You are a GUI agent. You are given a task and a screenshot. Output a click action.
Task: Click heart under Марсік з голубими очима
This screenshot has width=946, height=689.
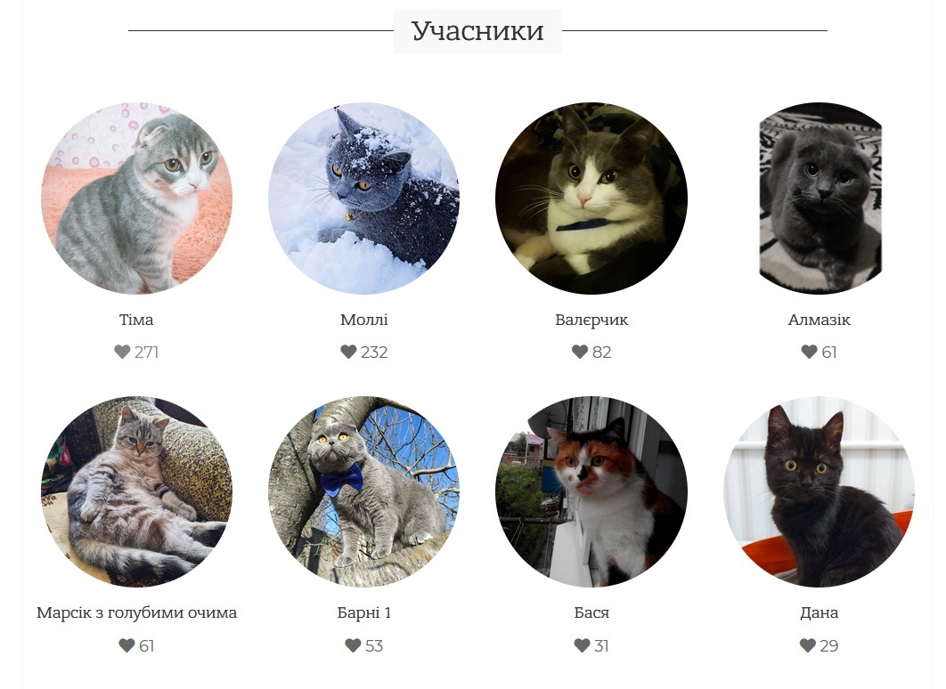126,645
